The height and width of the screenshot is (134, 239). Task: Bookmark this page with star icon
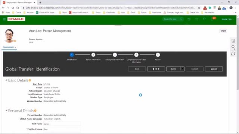point(199,8)
